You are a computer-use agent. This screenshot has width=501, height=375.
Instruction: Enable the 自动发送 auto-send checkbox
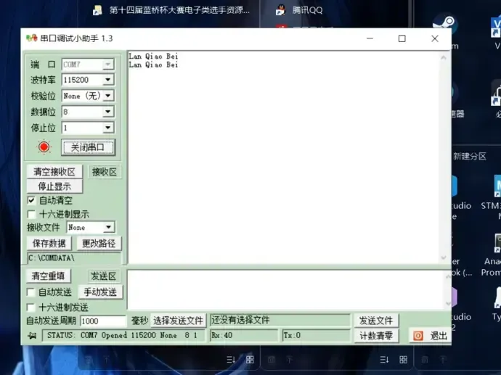point(31,292)
